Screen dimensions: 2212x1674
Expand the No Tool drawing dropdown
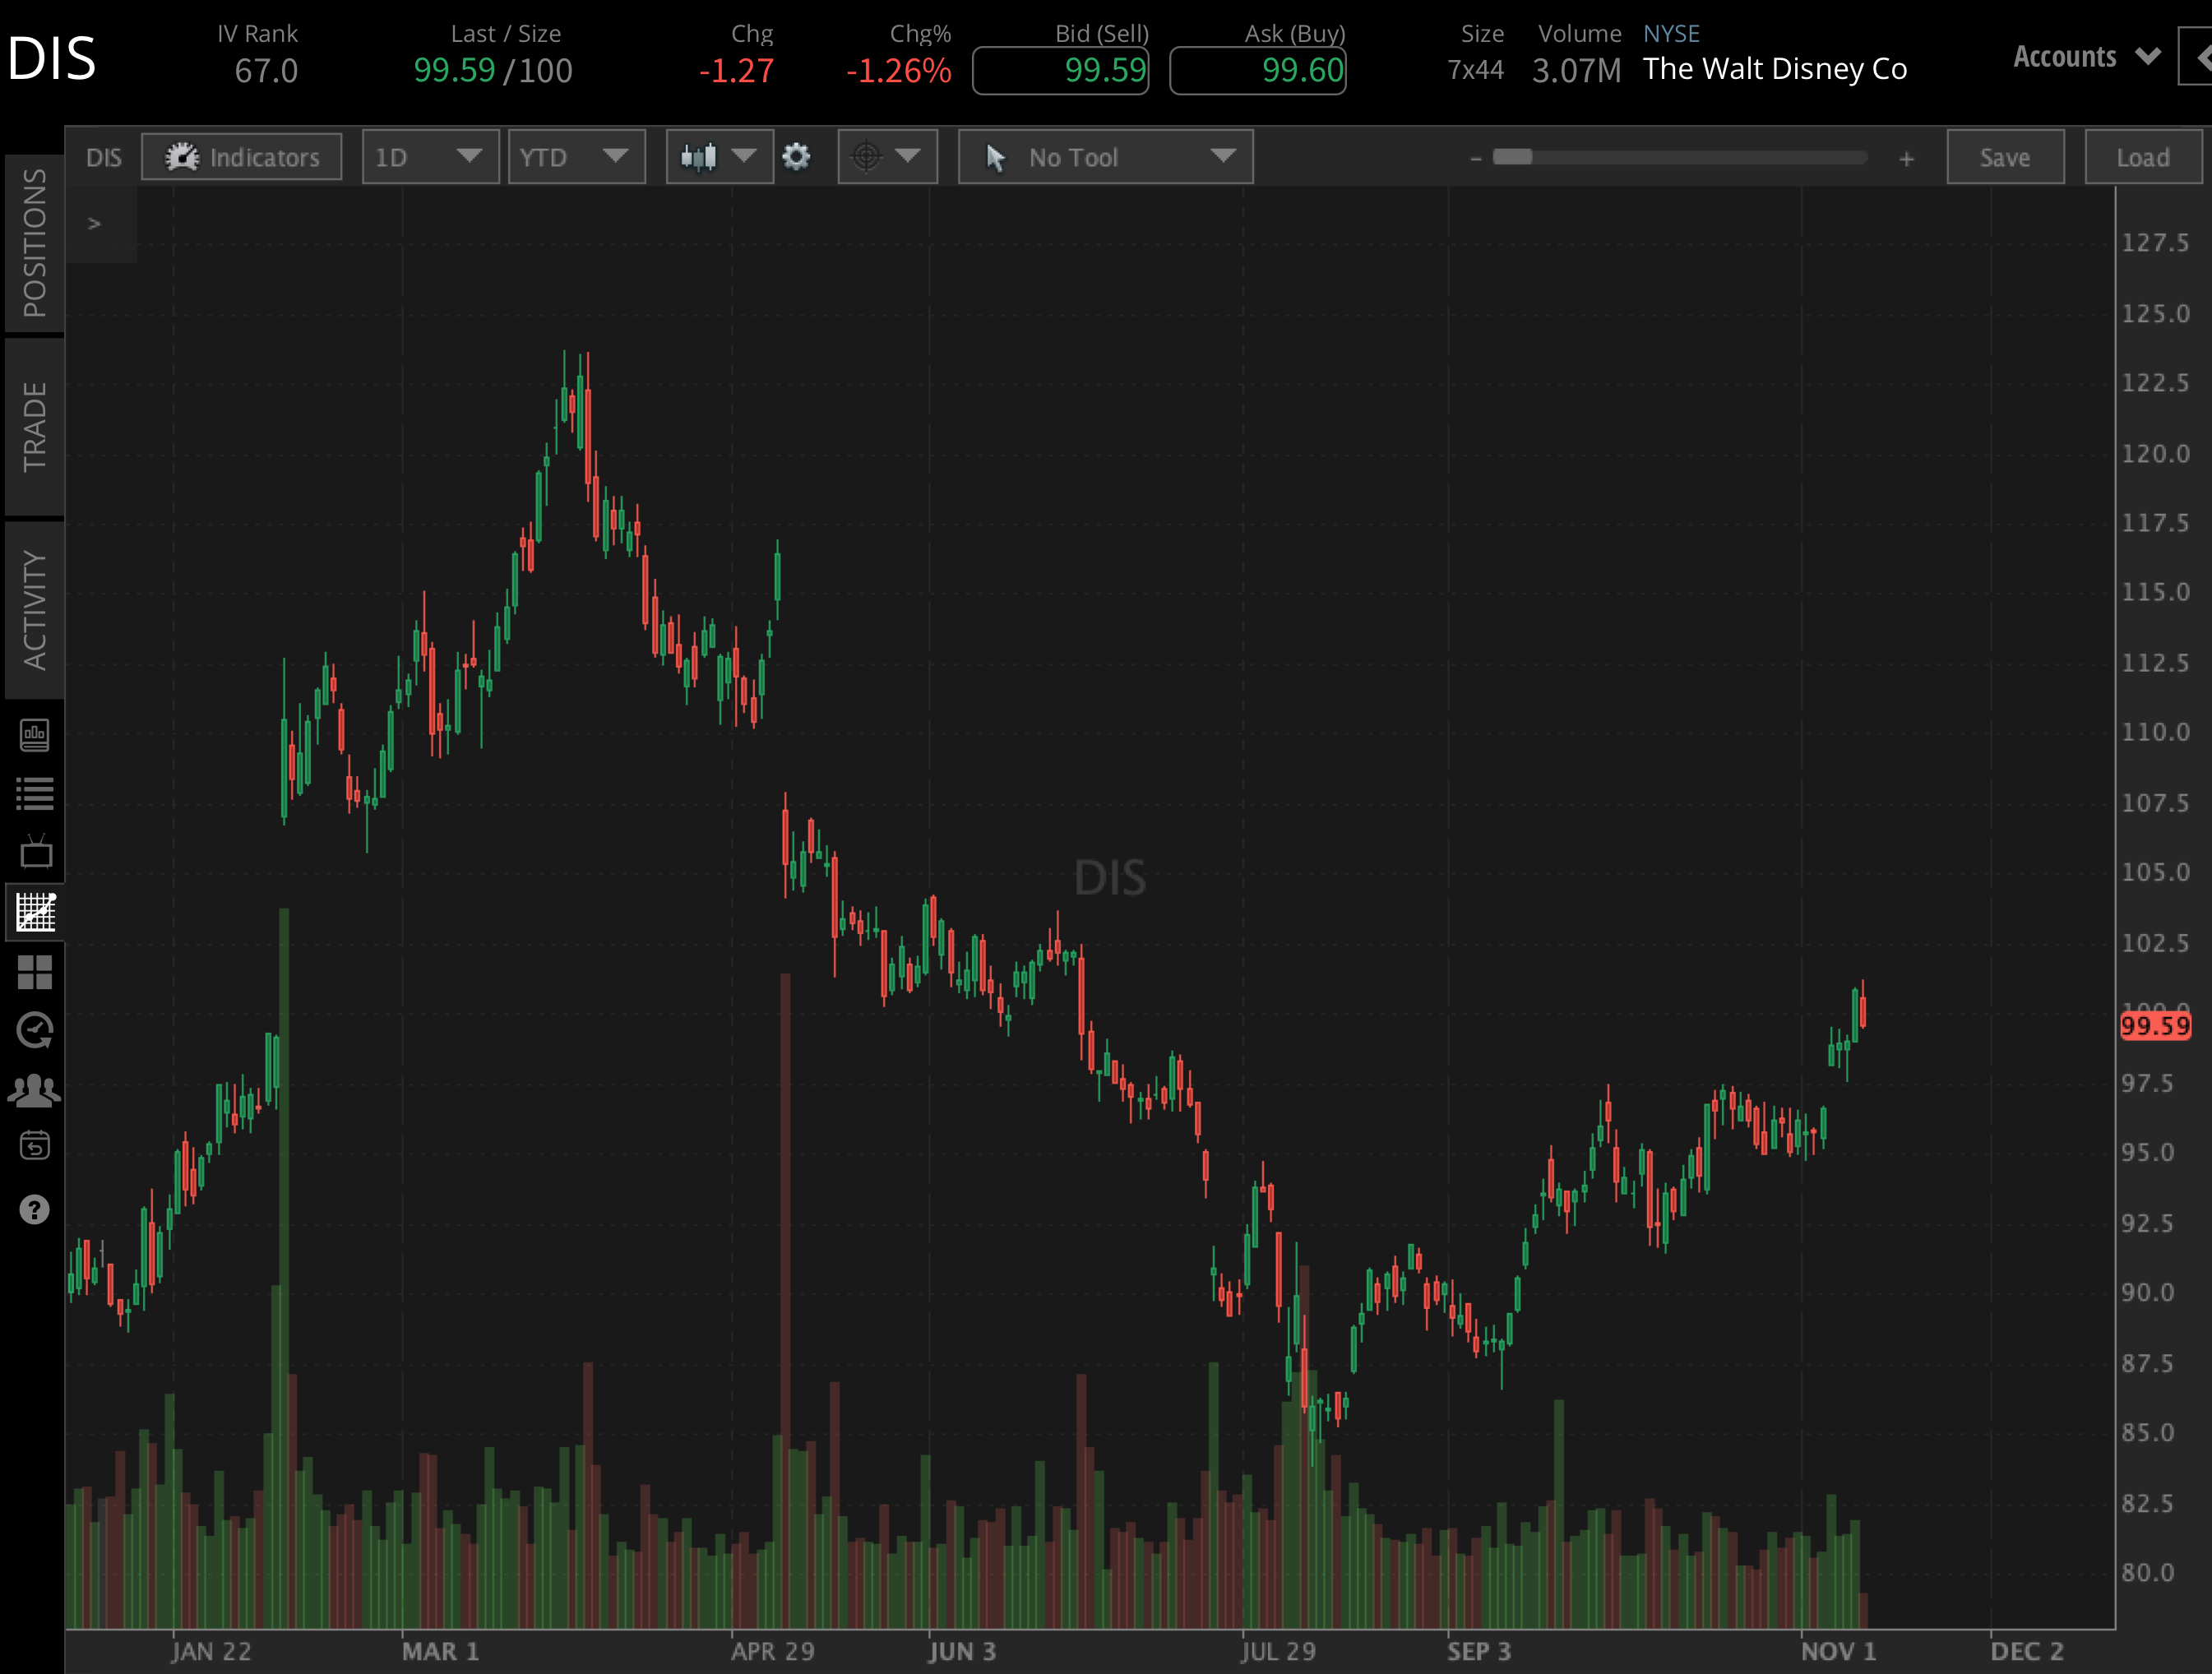pos(1105,157)
